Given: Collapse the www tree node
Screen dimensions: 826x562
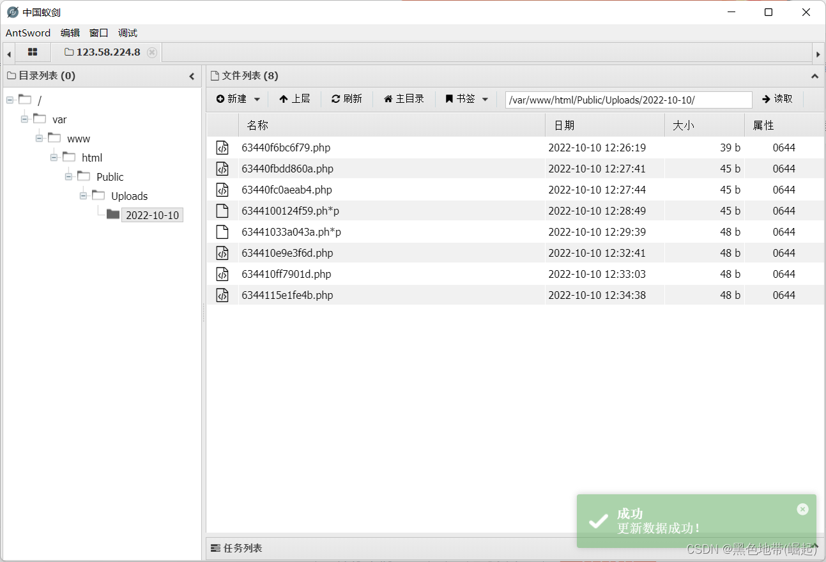Looking at the screenshot, I should [x=39, y=139].
